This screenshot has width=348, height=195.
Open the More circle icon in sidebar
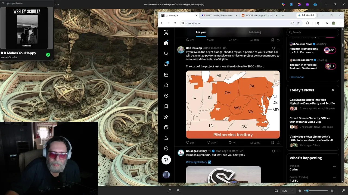tap(166, 148)
